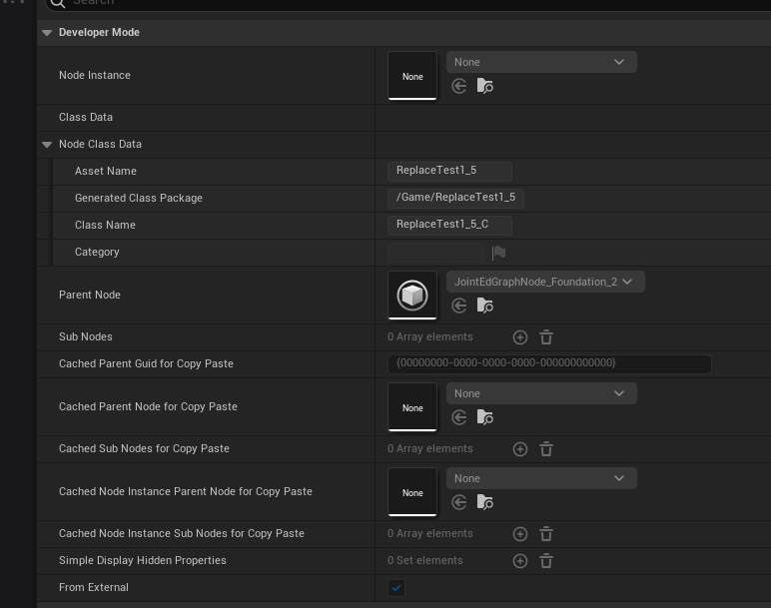The image size is (771, 608).
Task: Browse to Node Instance asset in content browser
Action: 485,87
